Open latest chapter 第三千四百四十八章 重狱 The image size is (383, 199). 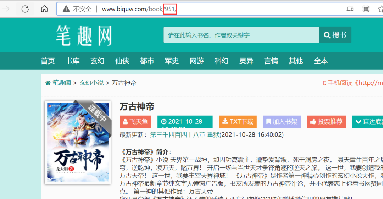[x=185, y=135]
